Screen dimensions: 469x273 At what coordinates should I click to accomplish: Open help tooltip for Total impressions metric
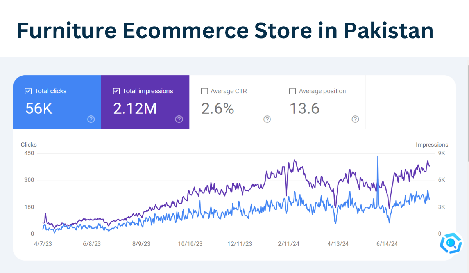(x=179, y=119)
